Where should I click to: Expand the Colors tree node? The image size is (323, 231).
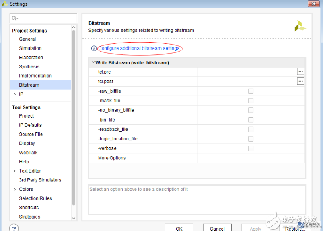pos(14,189)
